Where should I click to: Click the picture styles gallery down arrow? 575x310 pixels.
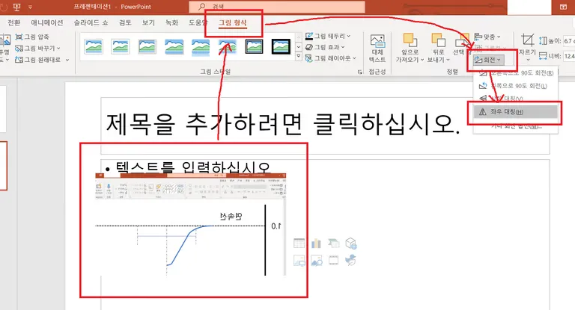(x=299, y=47)
